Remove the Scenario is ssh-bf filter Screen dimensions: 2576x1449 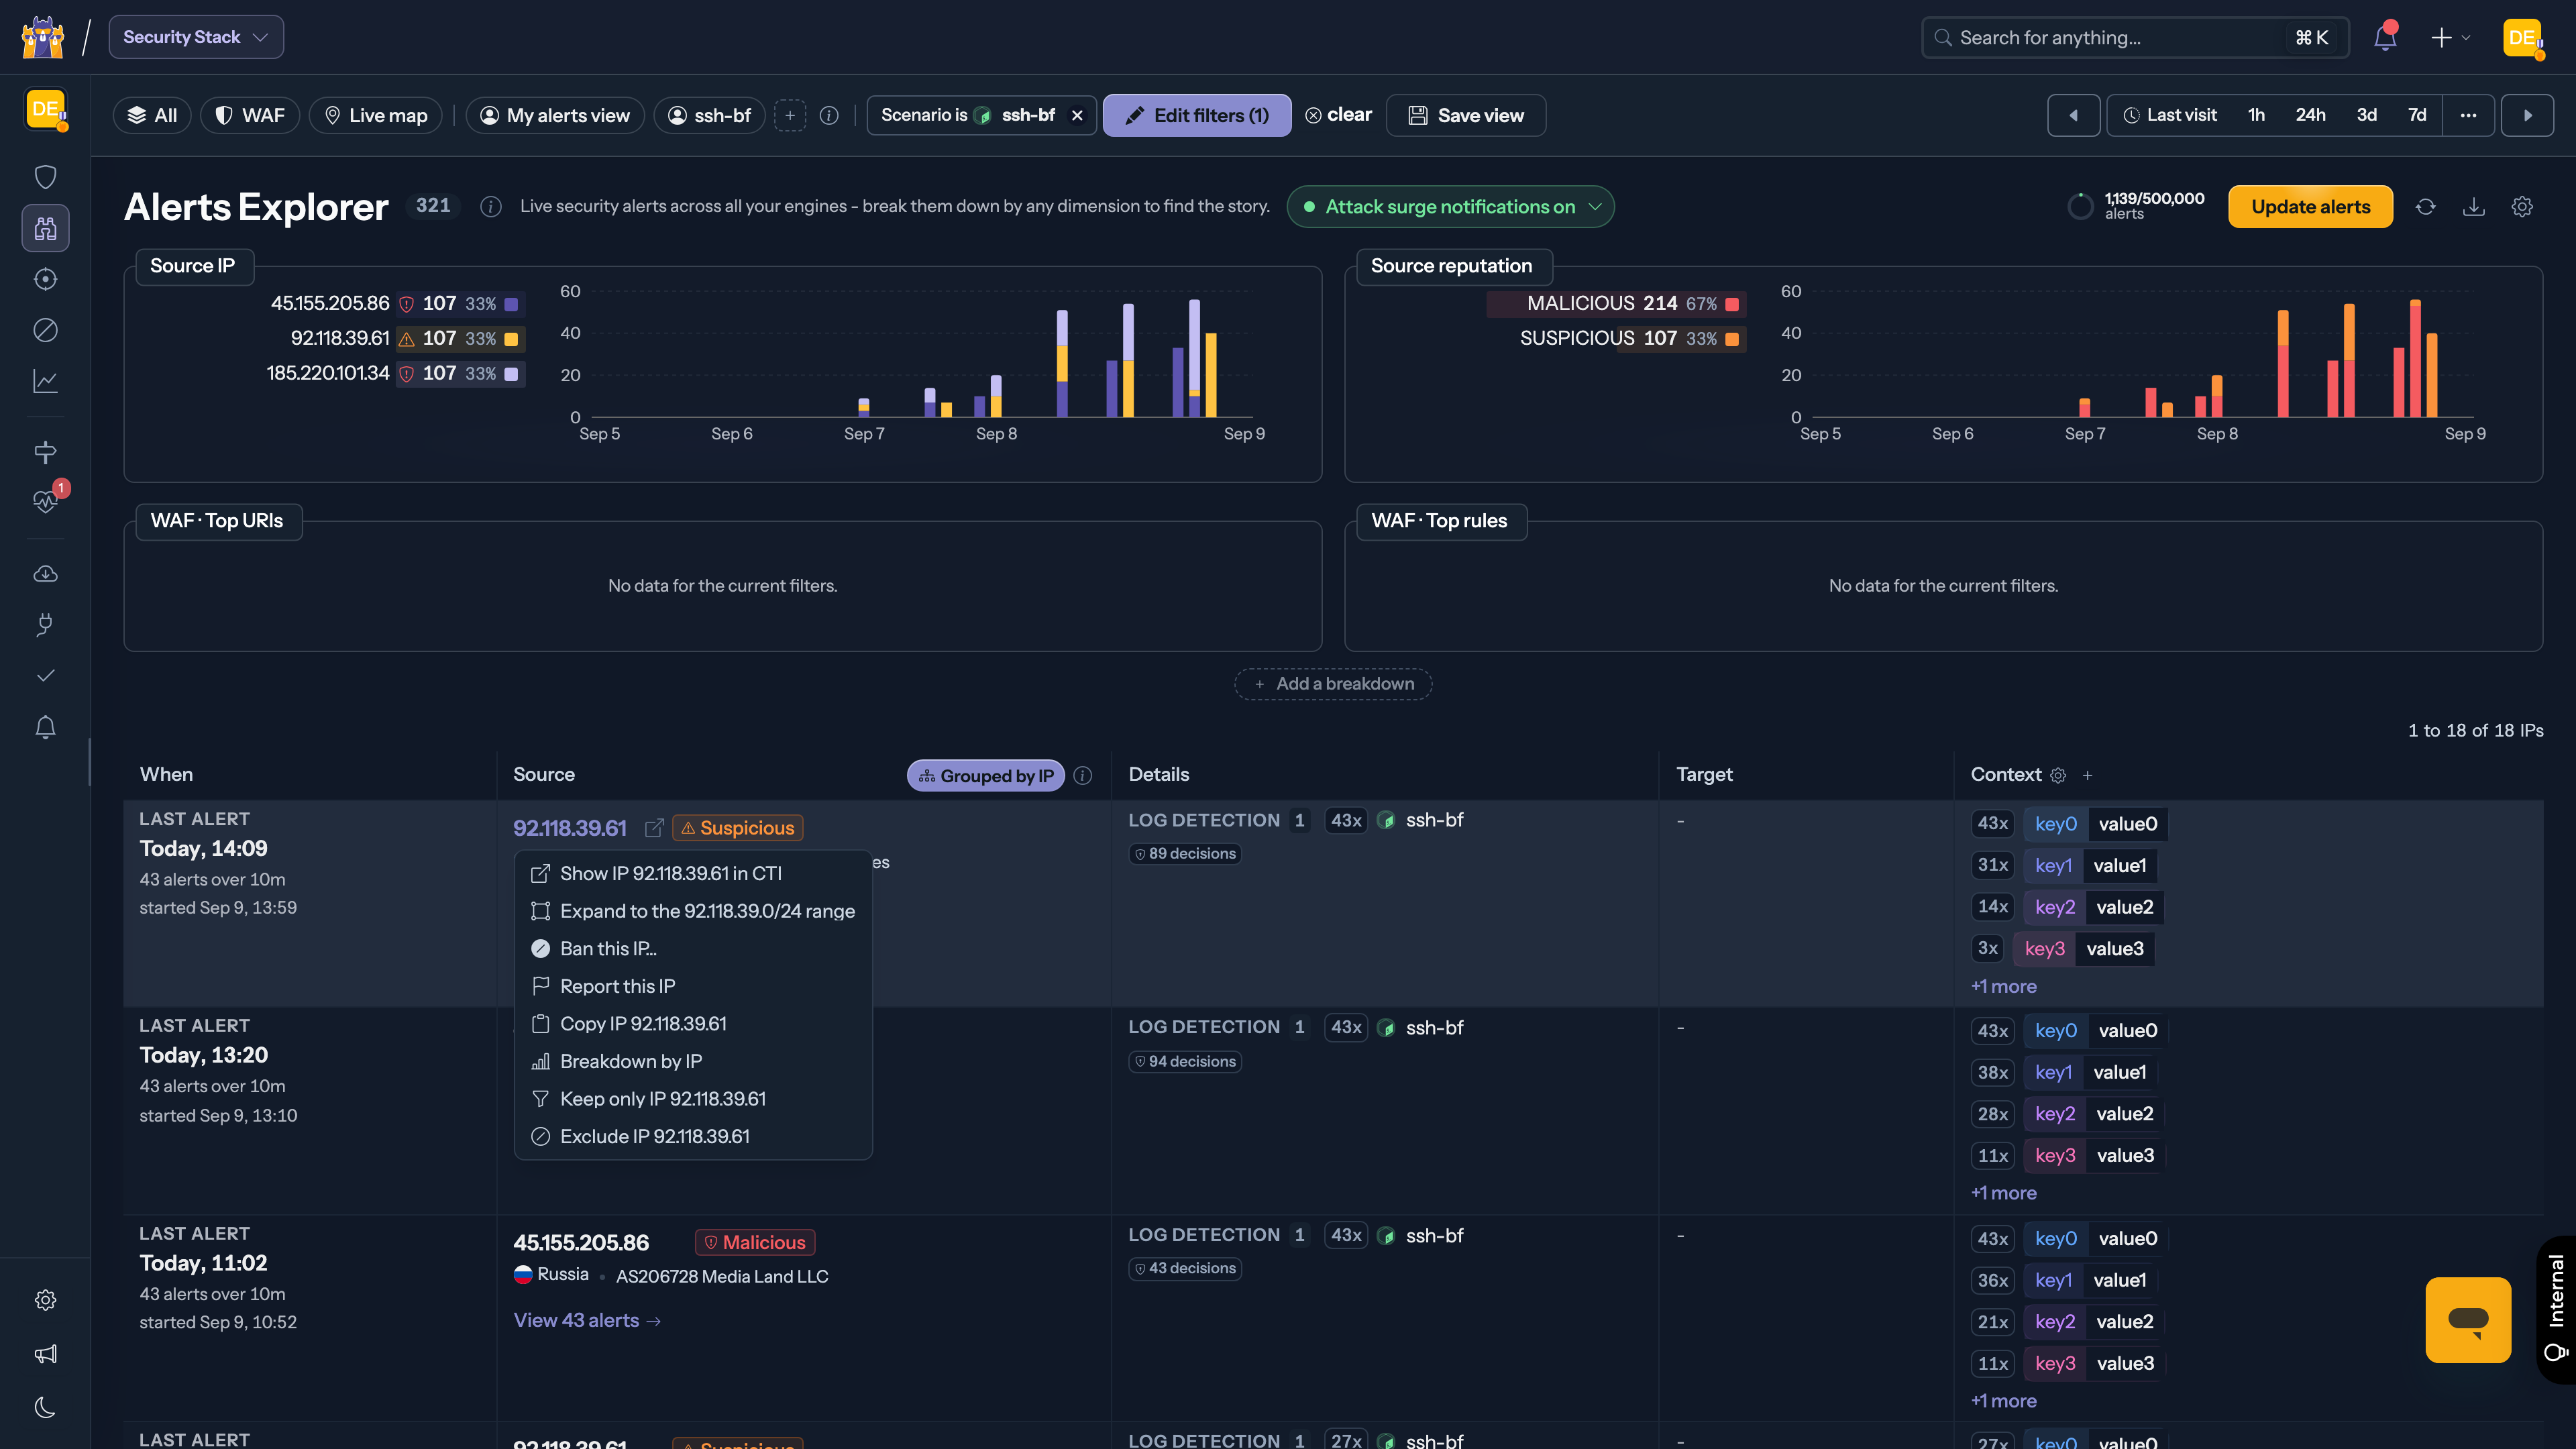pyautogui.click(x=1077, y=116)
